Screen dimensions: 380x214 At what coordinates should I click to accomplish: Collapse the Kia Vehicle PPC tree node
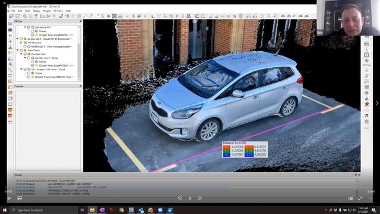pos(25,27)
